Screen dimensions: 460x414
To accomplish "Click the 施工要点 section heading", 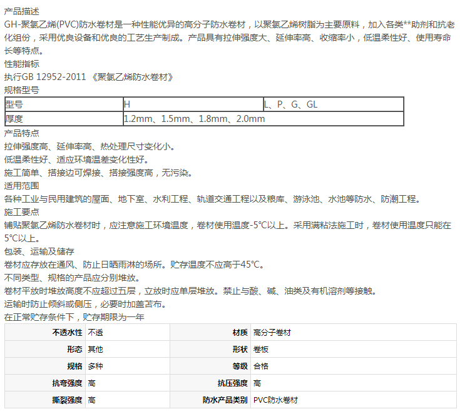I will (x=21, y=212).
